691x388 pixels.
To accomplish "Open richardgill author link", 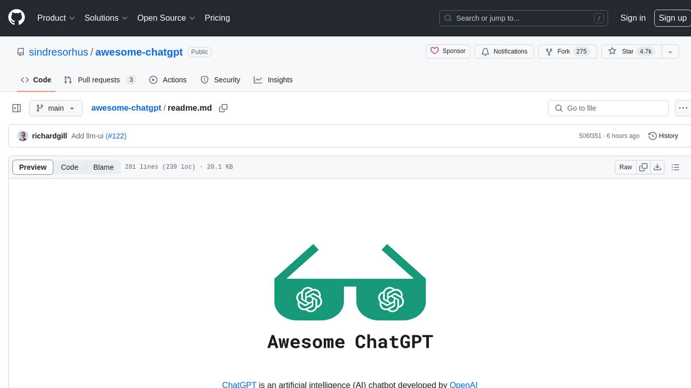I will [49, 136].
